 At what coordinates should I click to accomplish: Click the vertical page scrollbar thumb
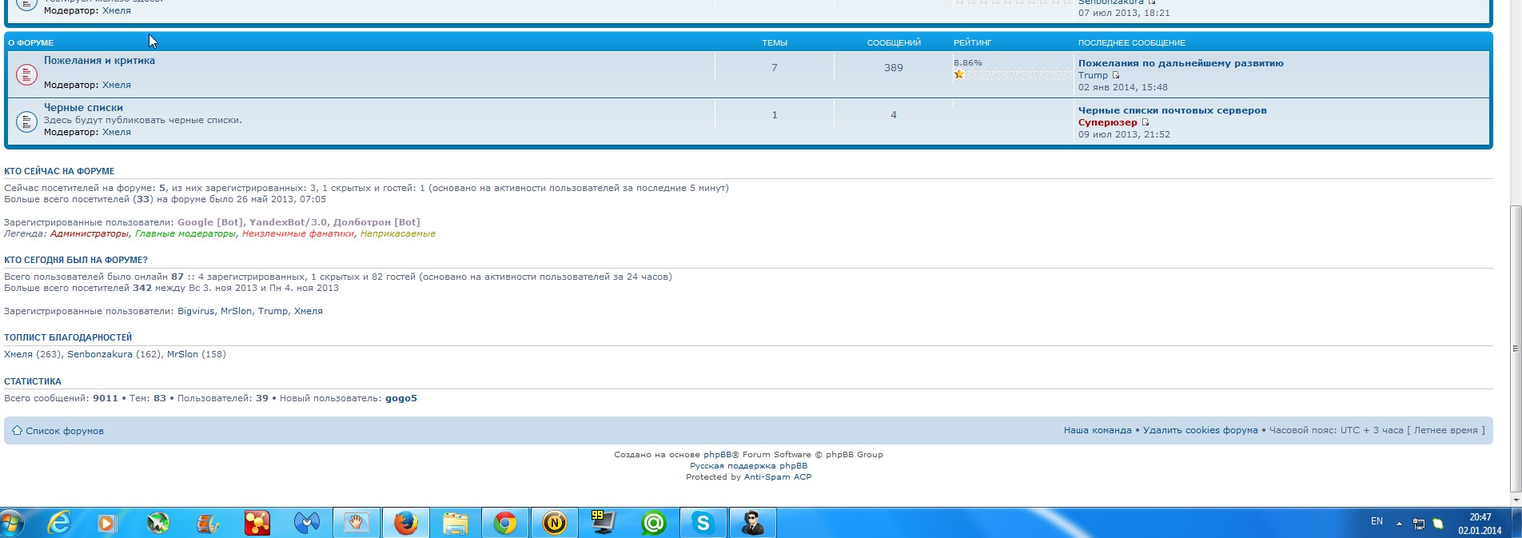pyautogui.click(x=1515, y=349)
